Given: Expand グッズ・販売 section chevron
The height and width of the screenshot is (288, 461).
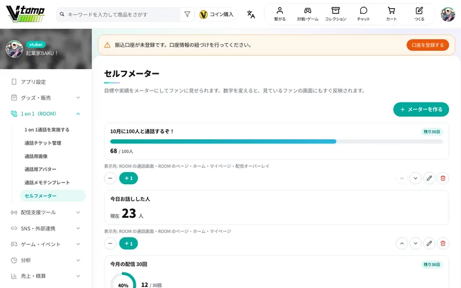Looking at the screenshot, I should (78, 98).
